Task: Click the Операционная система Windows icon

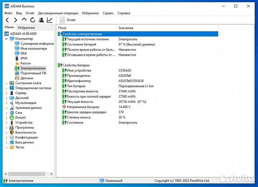Action: click(x=12, y=88)
